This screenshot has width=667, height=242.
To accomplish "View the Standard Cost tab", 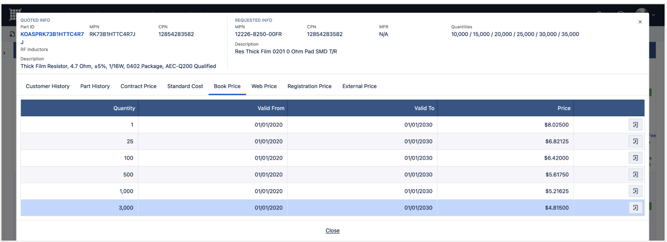I will coord(185,86).
